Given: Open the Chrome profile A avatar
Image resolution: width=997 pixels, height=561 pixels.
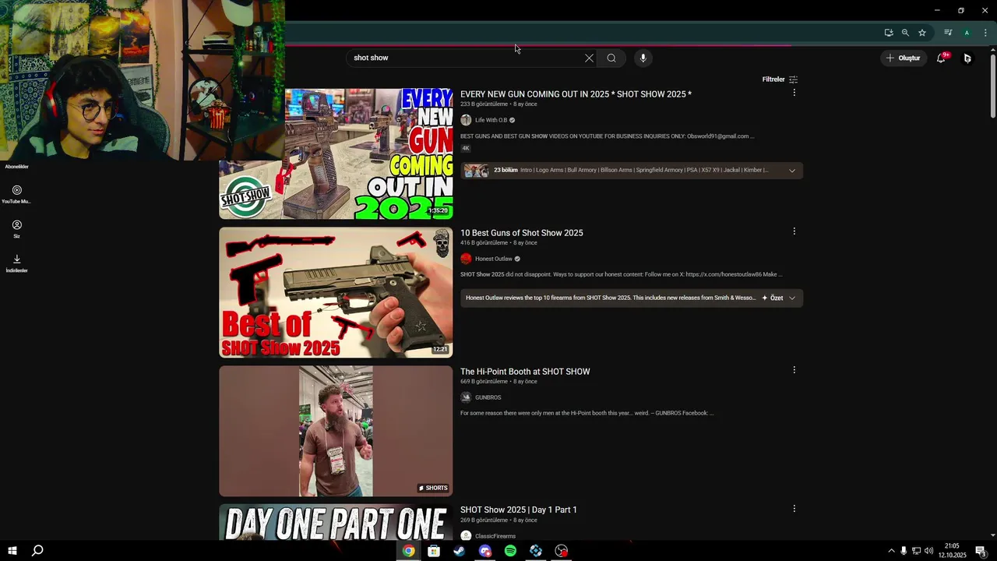Looking at the screenshot, I should click(967, 33).
